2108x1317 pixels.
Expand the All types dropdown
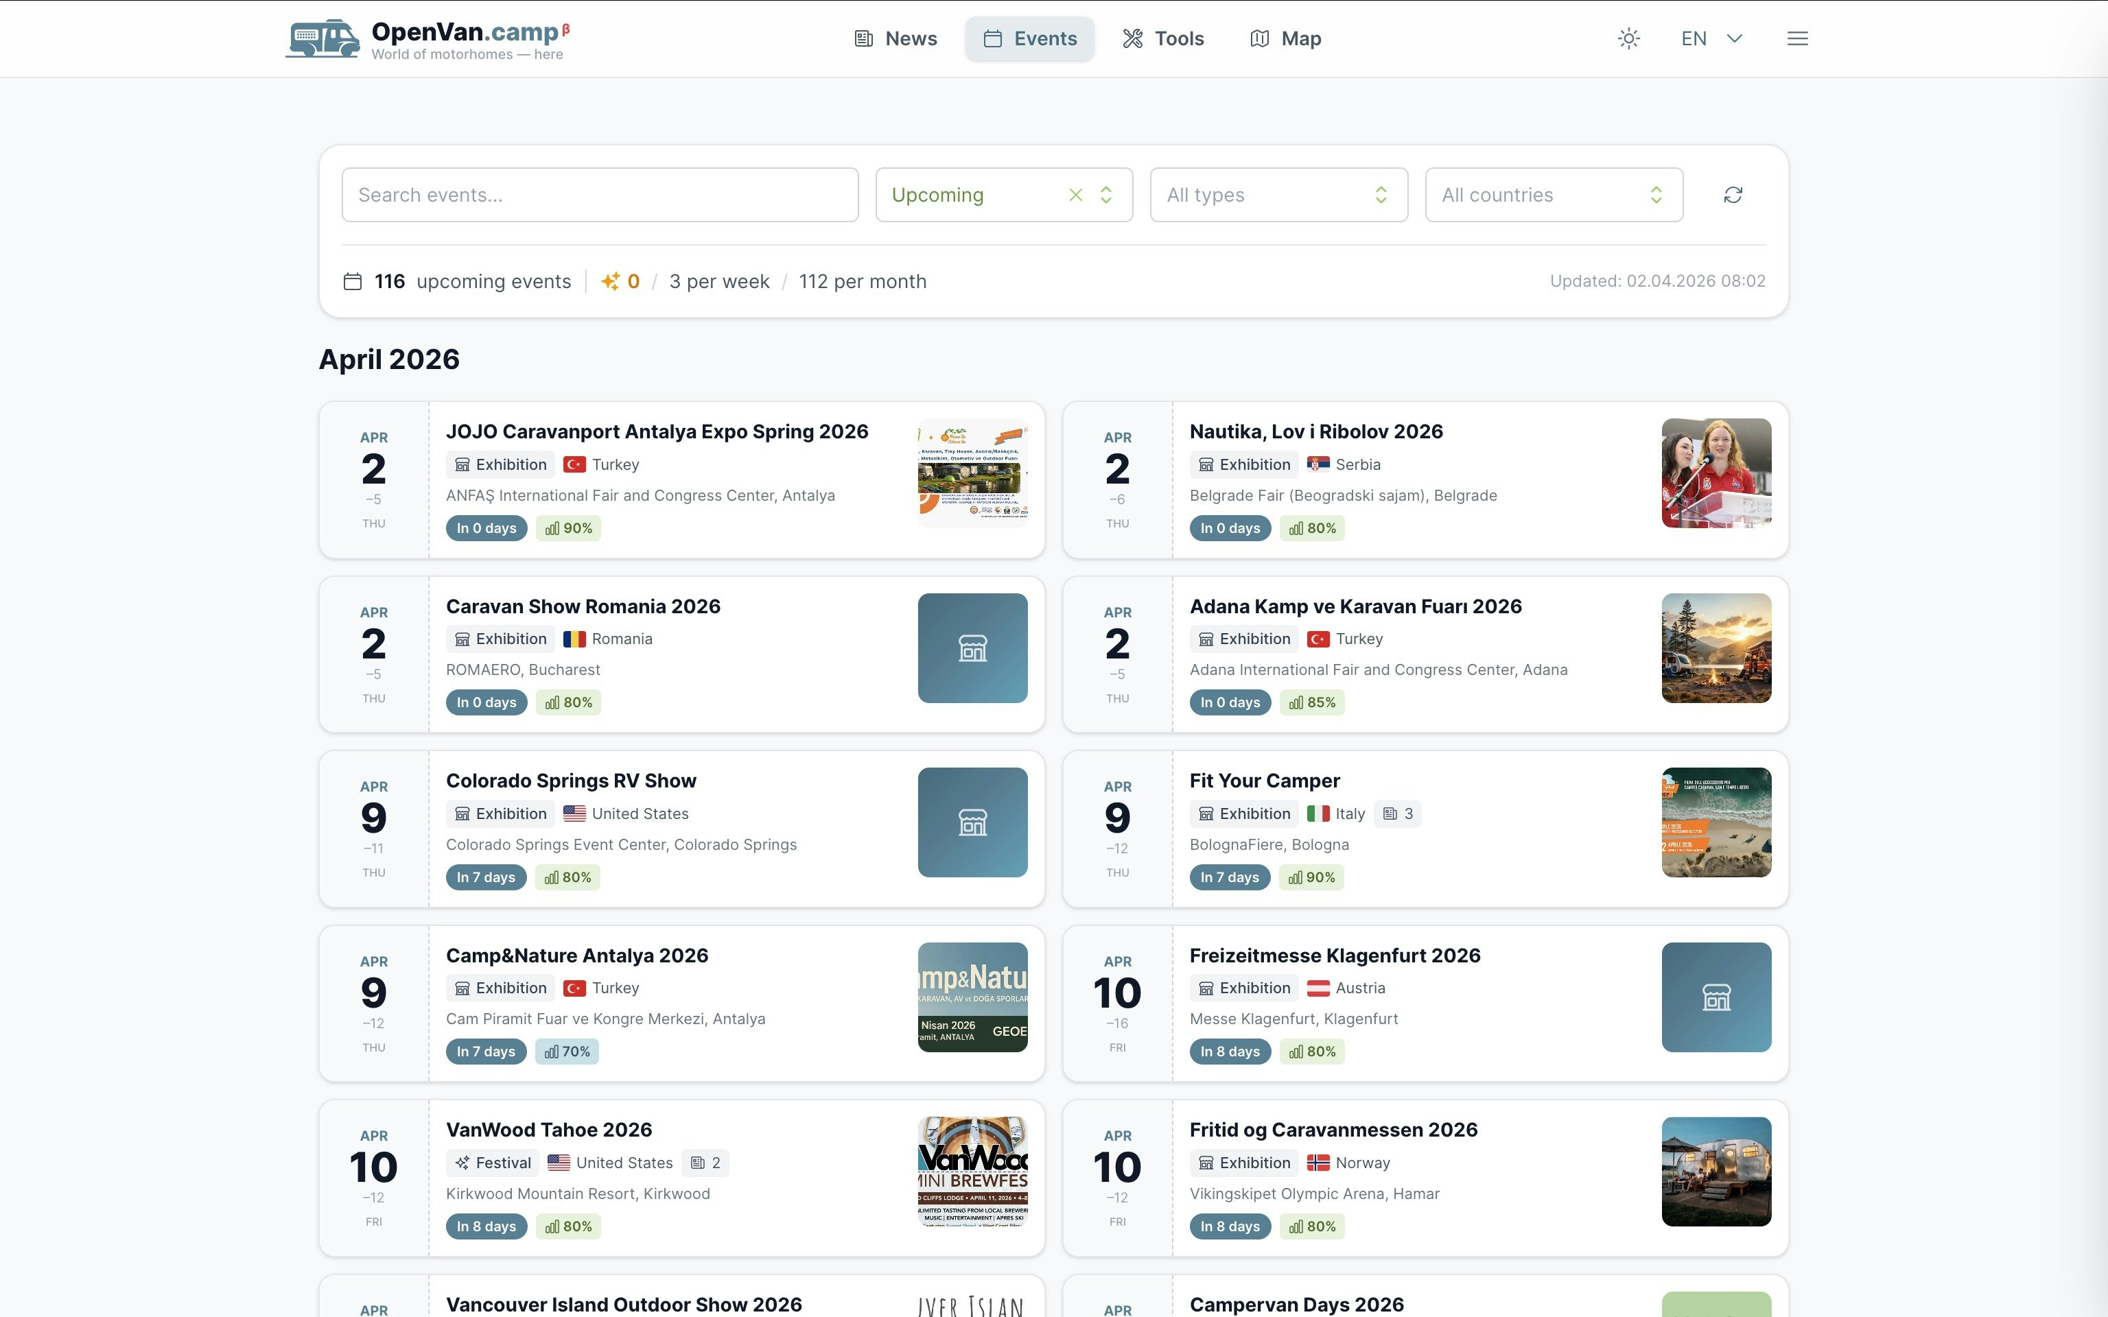(1278, 194)
